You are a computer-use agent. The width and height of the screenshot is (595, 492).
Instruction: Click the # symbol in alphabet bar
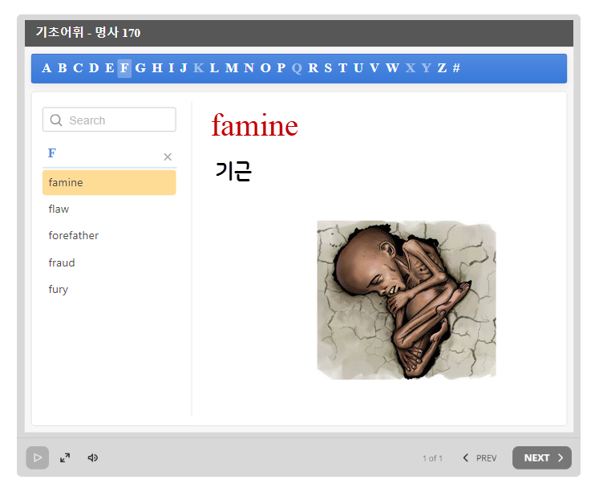[x=456, y=68]
